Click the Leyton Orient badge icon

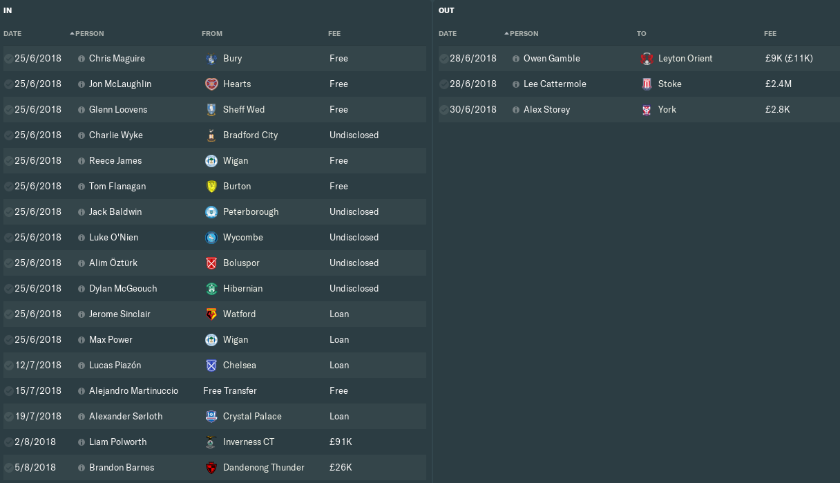pyautogui.click(x=647, y=59)
